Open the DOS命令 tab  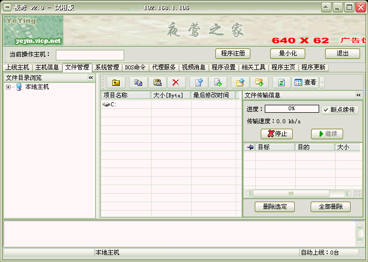coord(135,67)
